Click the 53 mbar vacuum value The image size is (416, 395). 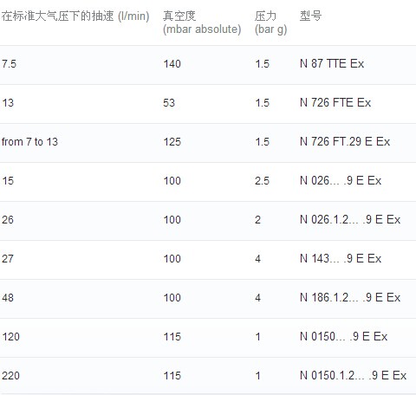[x=169, y=103]
